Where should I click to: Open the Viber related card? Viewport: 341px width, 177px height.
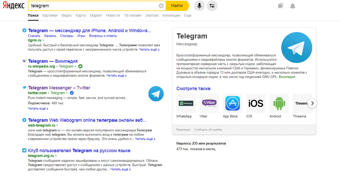pos(209,106)
